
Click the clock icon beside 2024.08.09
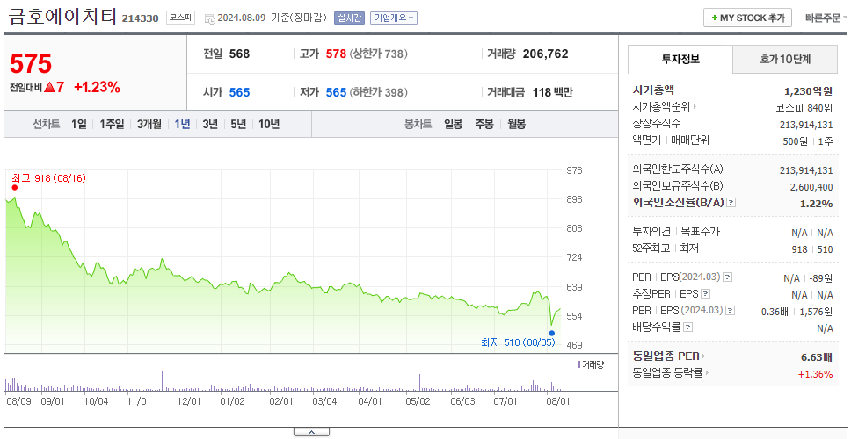209,18
